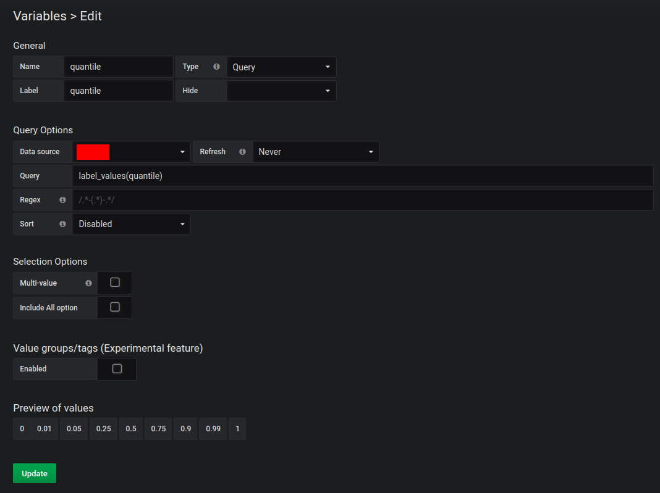
Task: Click the Regex info icon
Action: 62,200
